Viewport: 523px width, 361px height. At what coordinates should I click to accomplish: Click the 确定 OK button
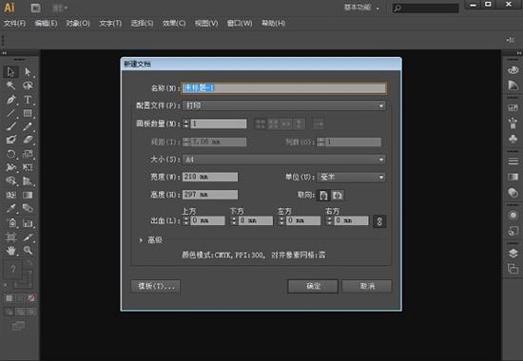point(313,286)
